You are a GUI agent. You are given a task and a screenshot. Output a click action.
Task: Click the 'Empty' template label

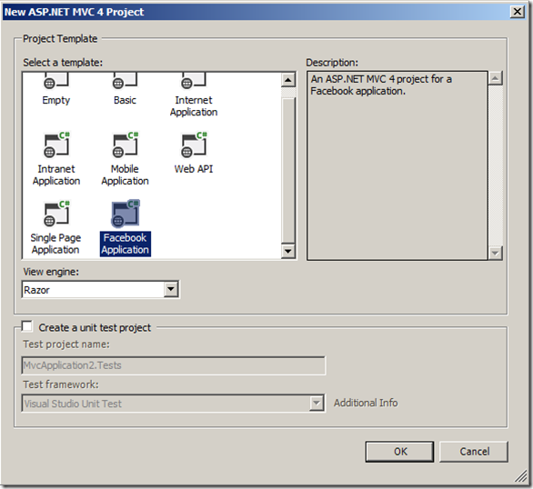tap(56, 101)
